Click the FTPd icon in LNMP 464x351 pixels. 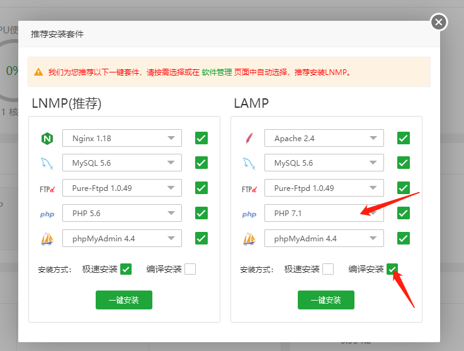(x=47, y=189)
